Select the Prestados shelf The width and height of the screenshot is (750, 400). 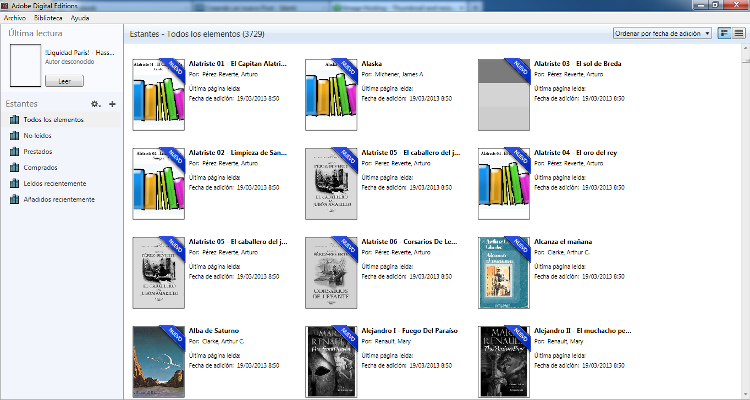coord(60,152)
